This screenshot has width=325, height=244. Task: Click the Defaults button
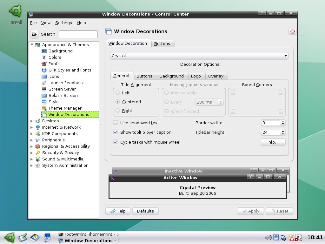145,211
